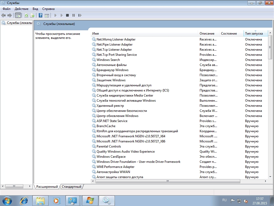Click the gear icon beside BranchCache
Screen dimensions: 274x206
click(x=94, y=126)
